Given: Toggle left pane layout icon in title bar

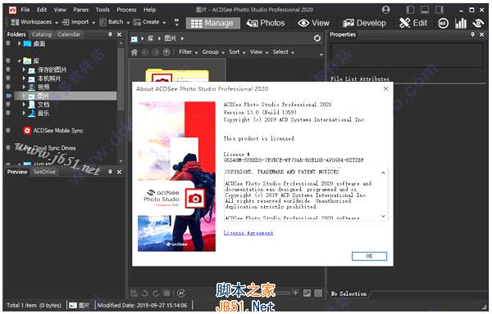Looking at the screenshot, I should coord(410,10).
